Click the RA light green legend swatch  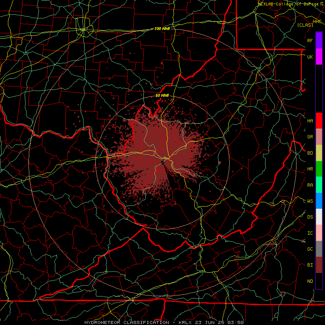pos(319,185)
